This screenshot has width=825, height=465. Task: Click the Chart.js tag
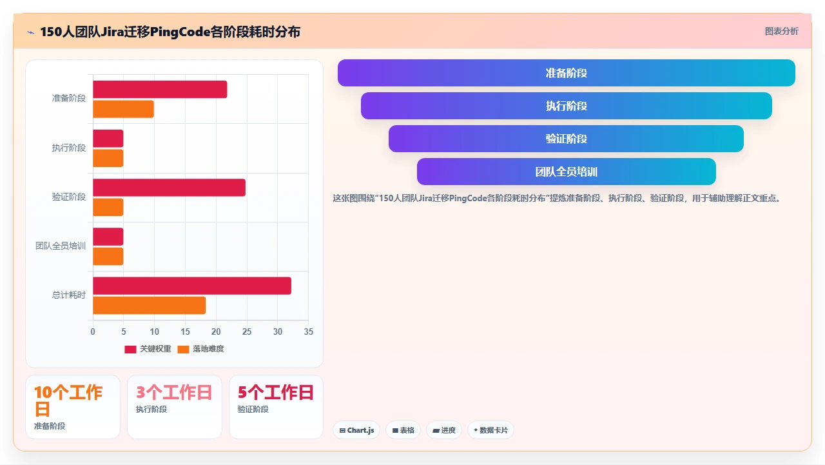356,430
